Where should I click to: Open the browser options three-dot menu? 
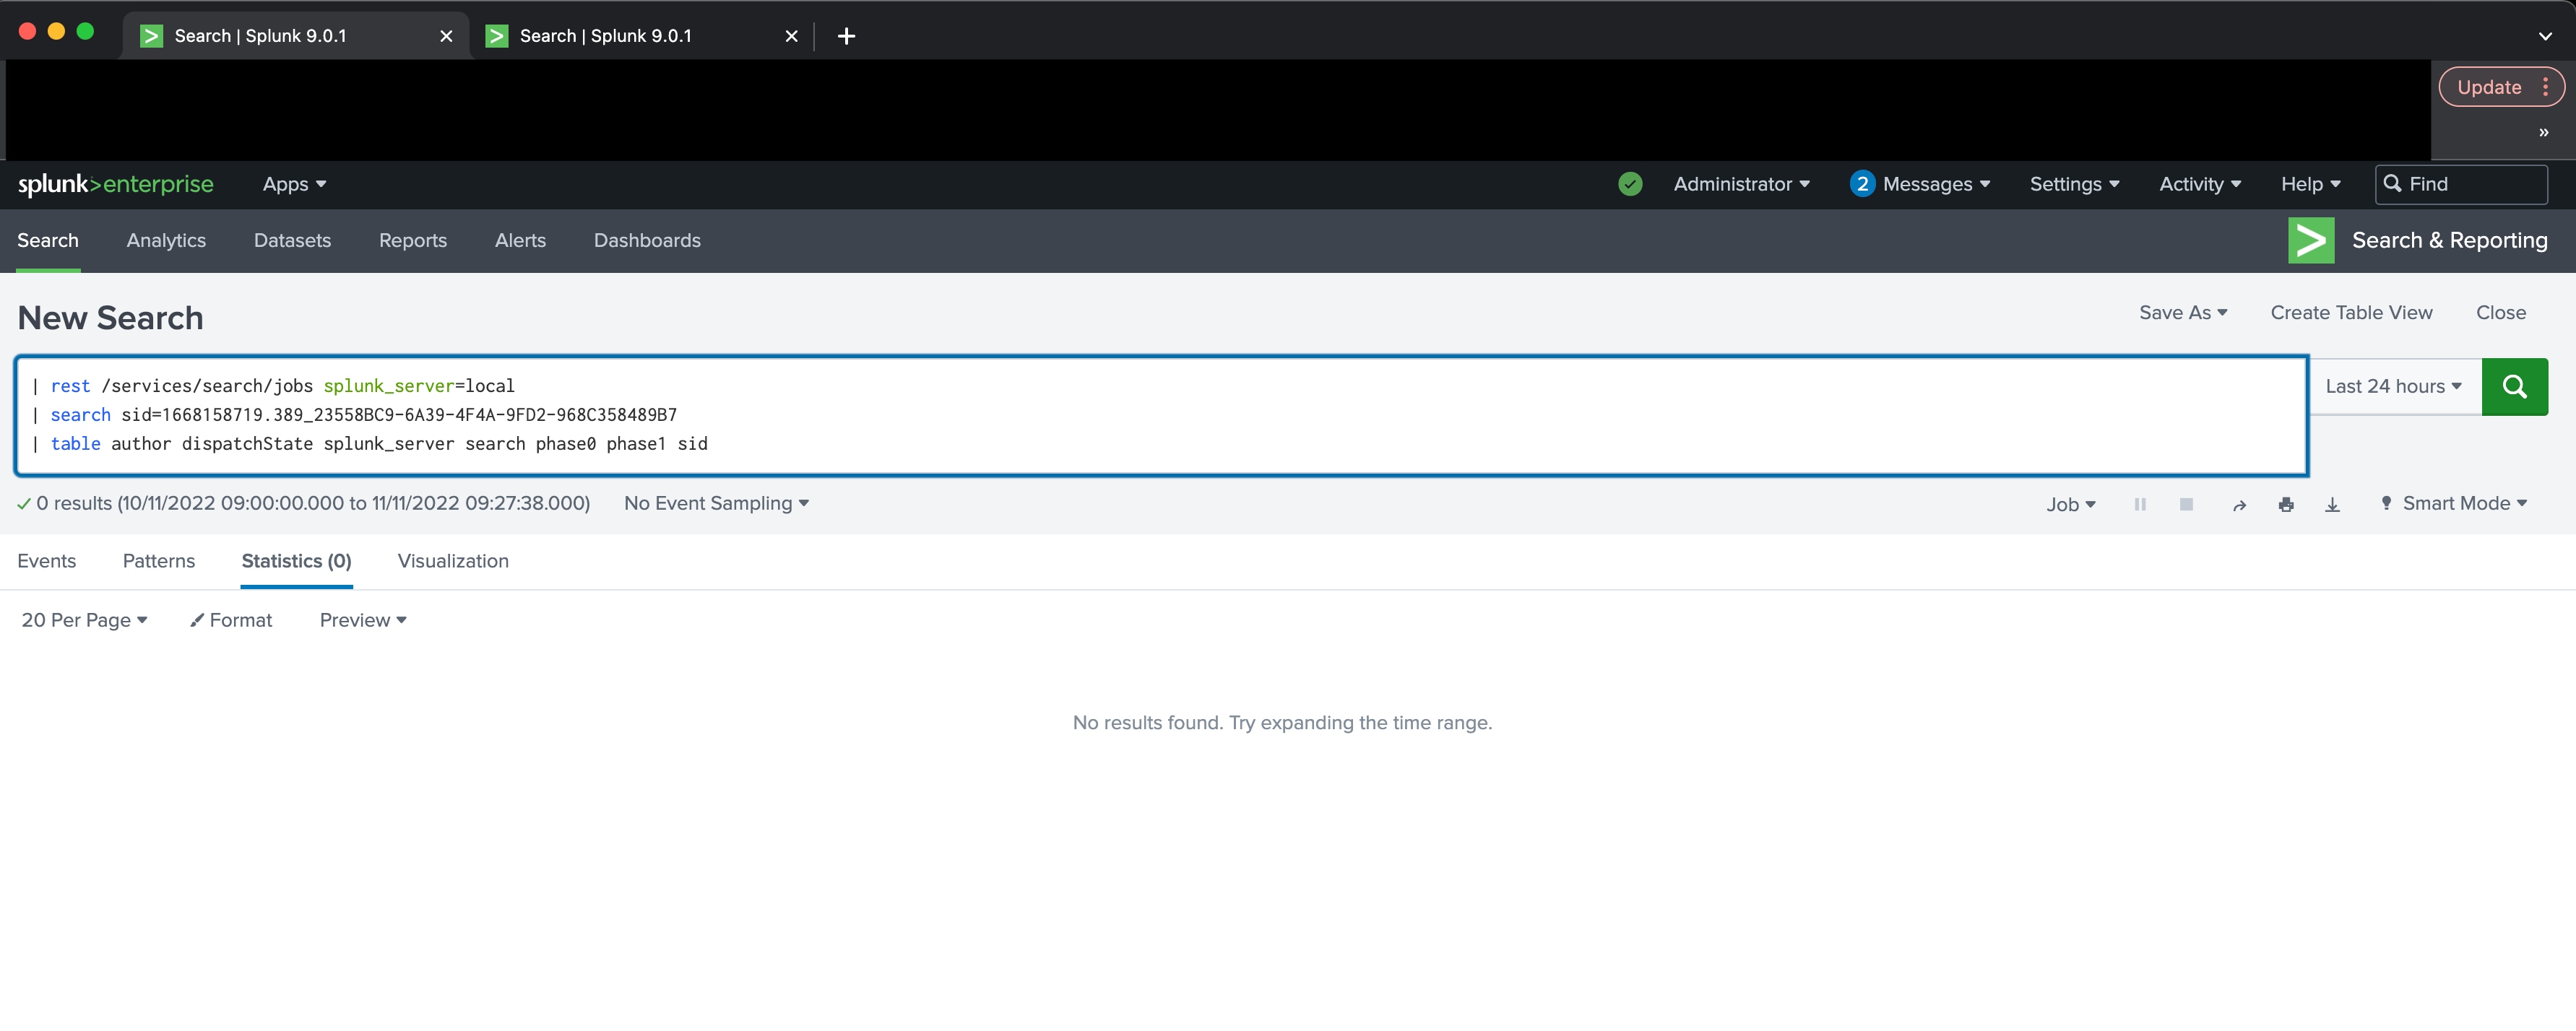pos(2545,87)
